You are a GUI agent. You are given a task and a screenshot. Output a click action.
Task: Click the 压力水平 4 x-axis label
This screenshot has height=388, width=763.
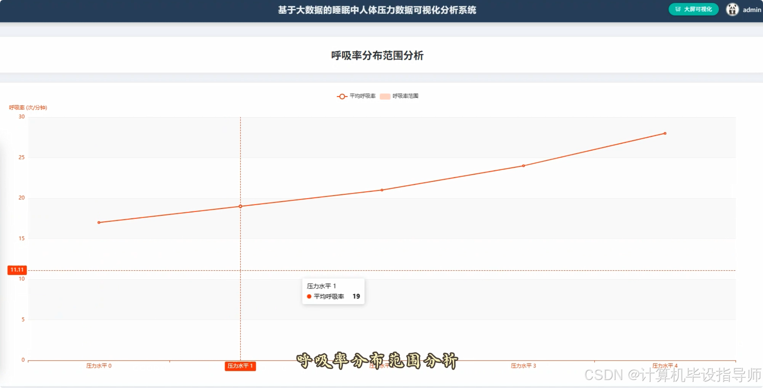pyautogui.click(x=665, y=366)
